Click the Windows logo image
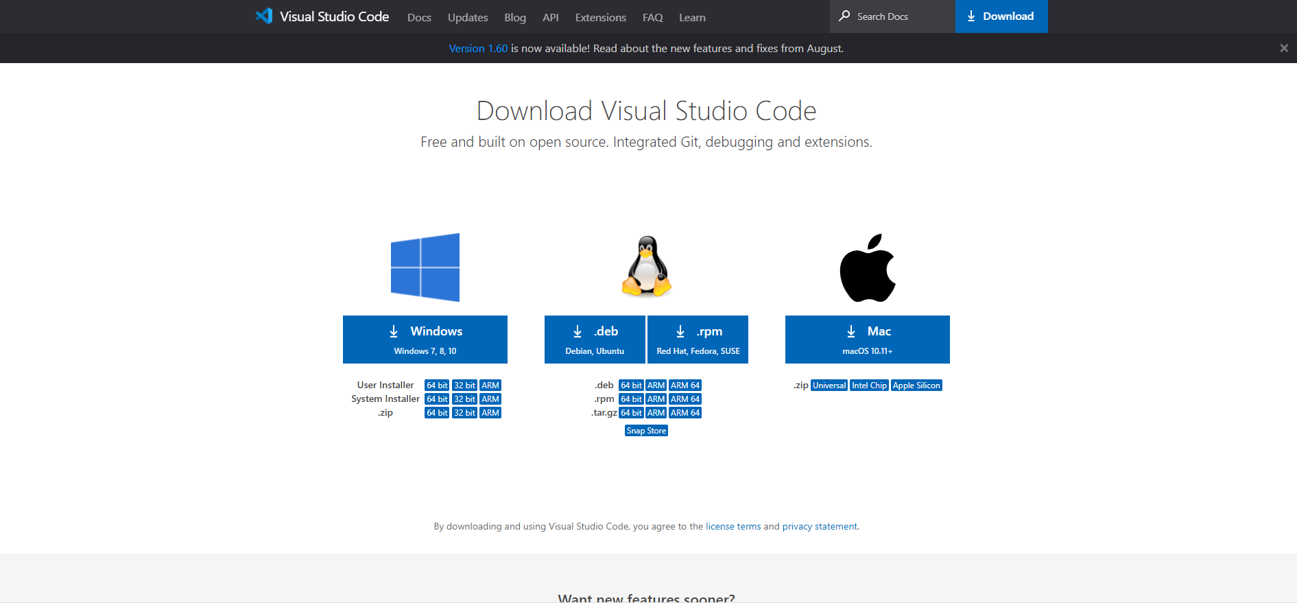 click(425, 268)
